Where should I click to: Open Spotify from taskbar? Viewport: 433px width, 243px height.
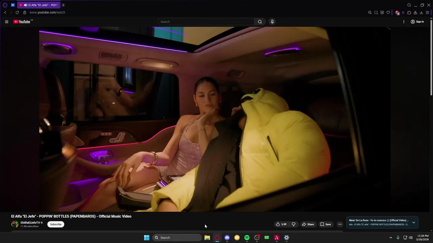(x=247, y=238)
